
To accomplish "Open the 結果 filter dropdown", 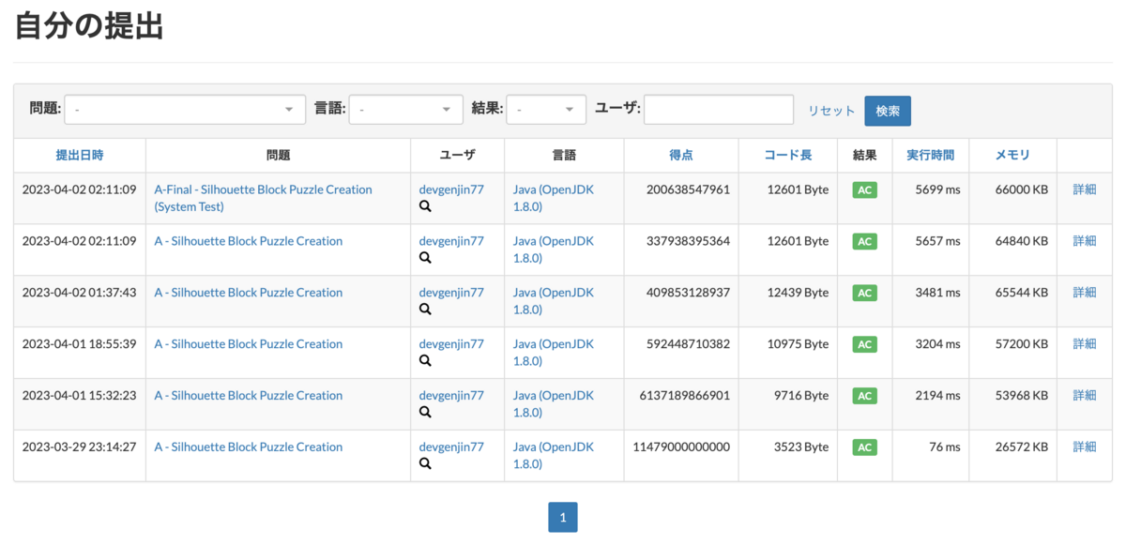I will 546,110.
